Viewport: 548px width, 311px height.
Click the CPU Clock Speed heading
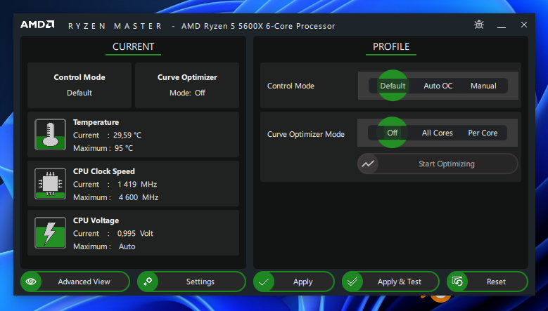(104, 171)
